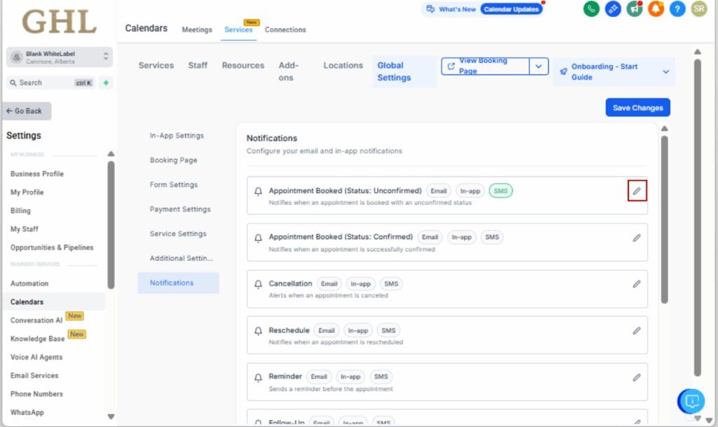718x427 pixels.
Task: Click the blue help question mark icon
Action: [x=677, y=10]
